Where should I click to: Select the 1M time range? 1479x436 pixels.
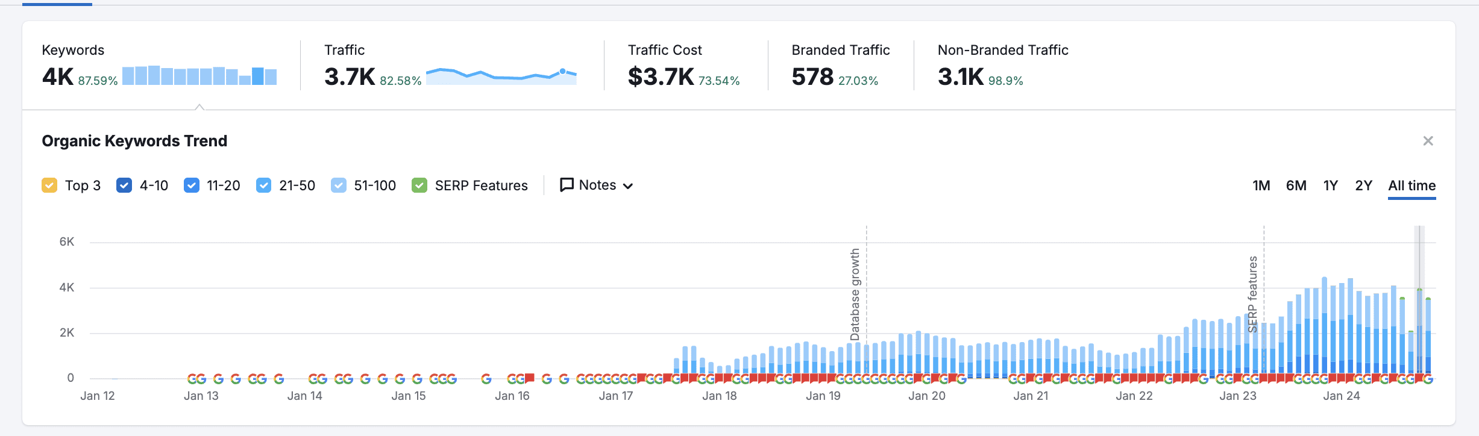[x=1261, y=185]
